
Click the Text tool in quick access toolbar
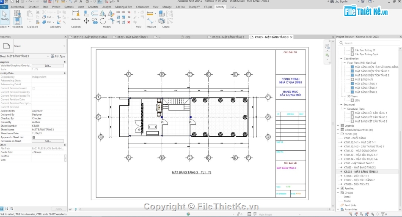(81, 2)
